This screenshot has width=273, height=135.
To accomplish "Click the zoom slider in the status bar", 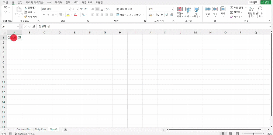I will 254,134.
